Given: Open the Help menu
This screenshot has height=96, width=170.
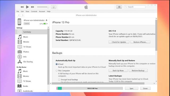Looking at the screenshot, I should [49, 11].
